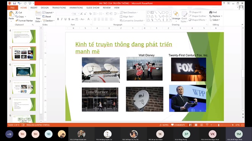This screenshot has width=252, height=141.
Task: Toggle Align Right paragraph button
Action: [x=103, y=19]
